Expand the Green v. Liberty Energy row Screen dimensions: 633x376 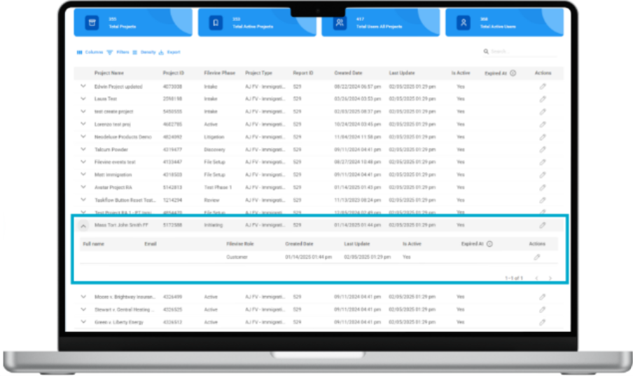(83, 321)
